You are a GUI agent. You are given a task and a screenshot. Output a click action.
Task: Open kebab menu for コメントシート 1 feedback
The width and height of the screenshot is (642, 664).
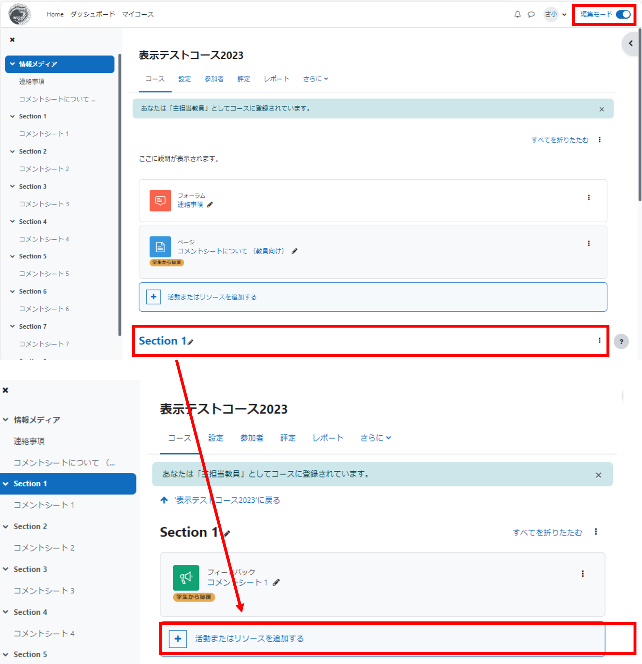582,574
